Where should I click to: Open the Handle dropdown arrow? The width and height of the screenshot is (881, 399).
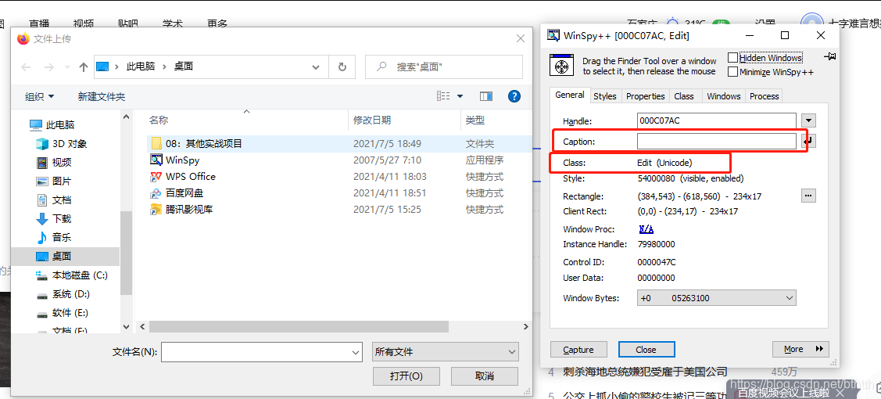[x=808, y=120]
